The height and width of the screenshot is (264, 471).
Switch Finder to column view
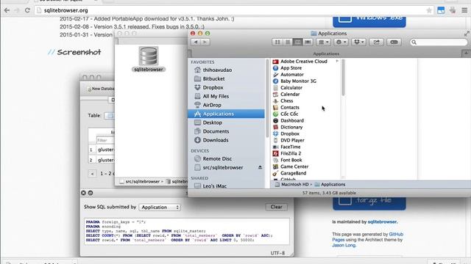point(297,43)
